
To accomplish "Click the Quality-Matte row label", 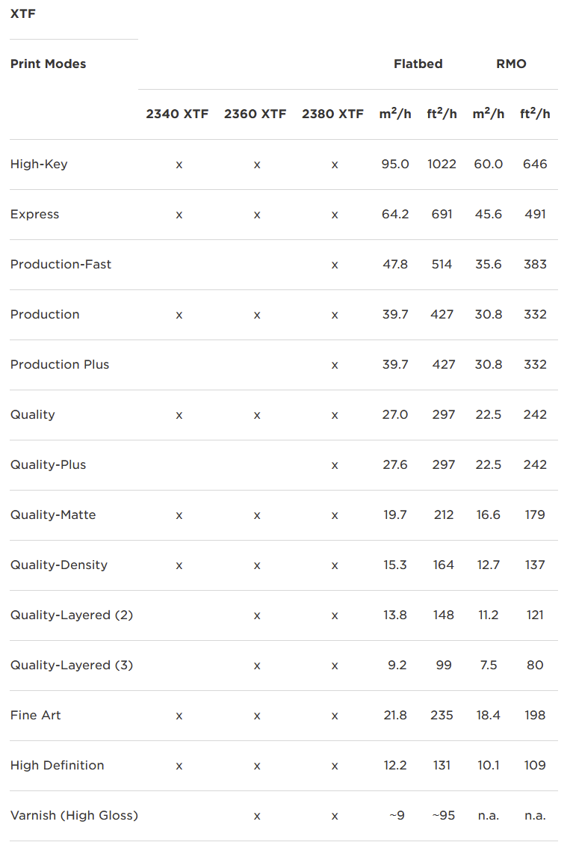I will pos(53,515).
